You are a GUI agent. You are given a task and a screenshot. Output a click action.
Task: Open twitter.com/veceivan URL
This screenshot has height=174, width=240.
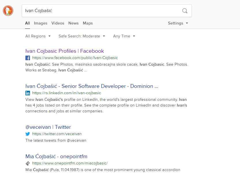(x=57, y=134)
